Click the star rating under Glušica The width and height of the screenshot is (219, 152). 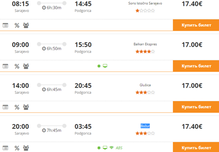tap(145, 93)
